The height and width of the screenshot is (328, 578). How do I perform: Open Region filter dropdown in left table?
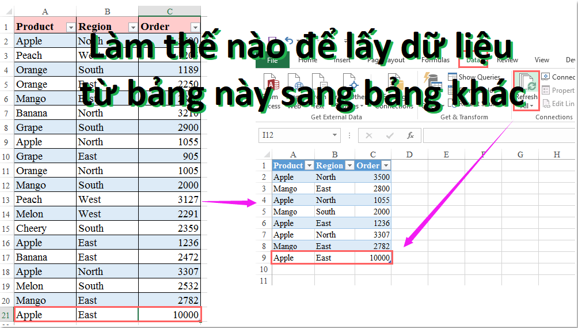pyautogui.click(x=132, y=27)
